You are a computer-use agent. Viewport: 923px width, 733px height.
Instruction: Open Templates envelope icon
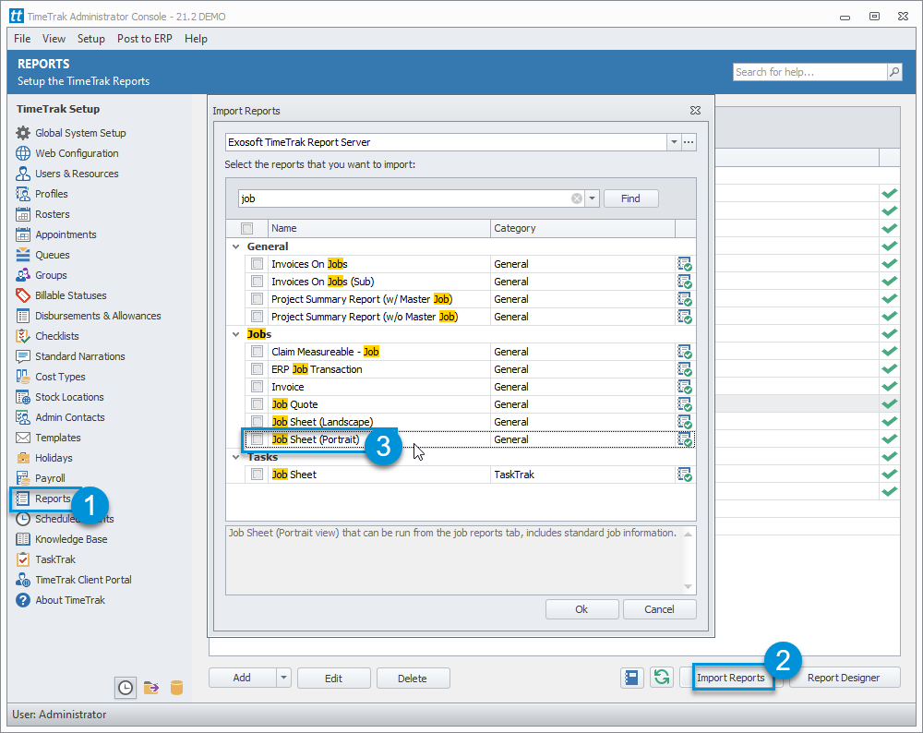coord(23,438)
